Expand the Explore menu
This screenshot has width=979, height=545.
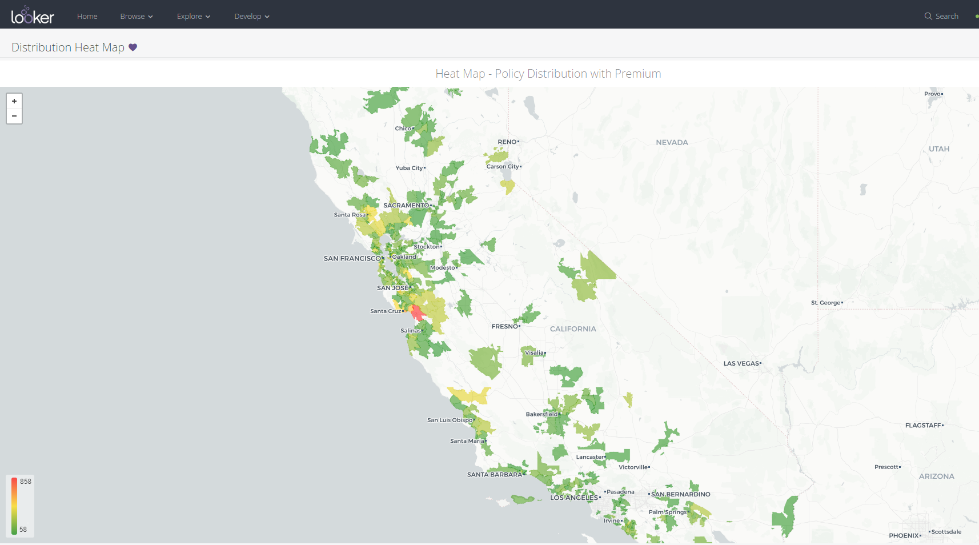[x=194, y=16]
